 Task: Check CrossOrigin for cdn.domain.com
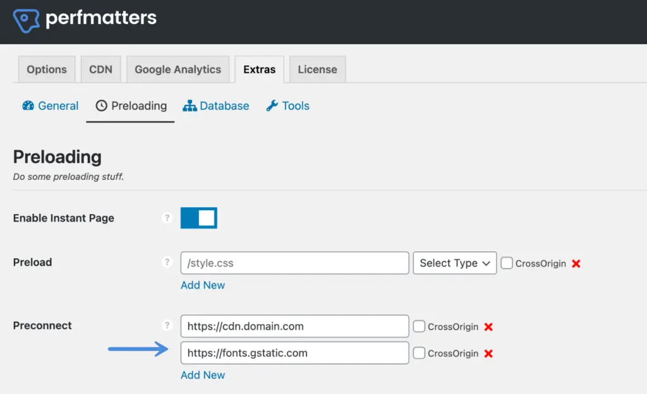pos(420,326)
